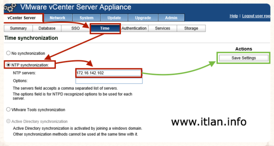The image size is (274, 146).
Task: View the Services sub-tab
Action: click(x=162, y=28)
